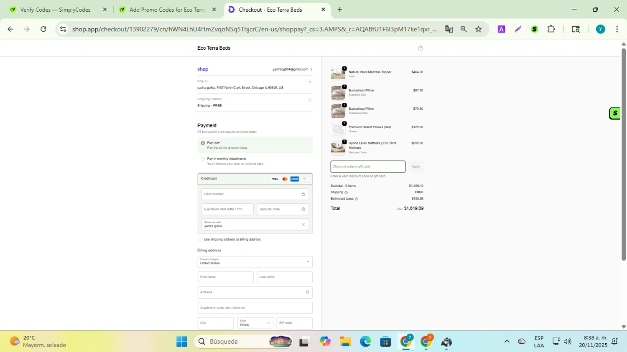Open Microsoft Edge from the taskbar
Viewport: 627px width, 352px height.
(x=365, y=342)
